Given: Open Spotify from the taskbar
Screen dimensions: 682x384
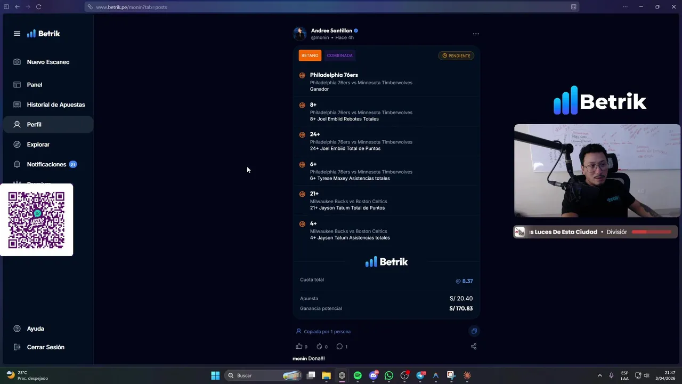Looking at the screenshot, I should [358, 375].
